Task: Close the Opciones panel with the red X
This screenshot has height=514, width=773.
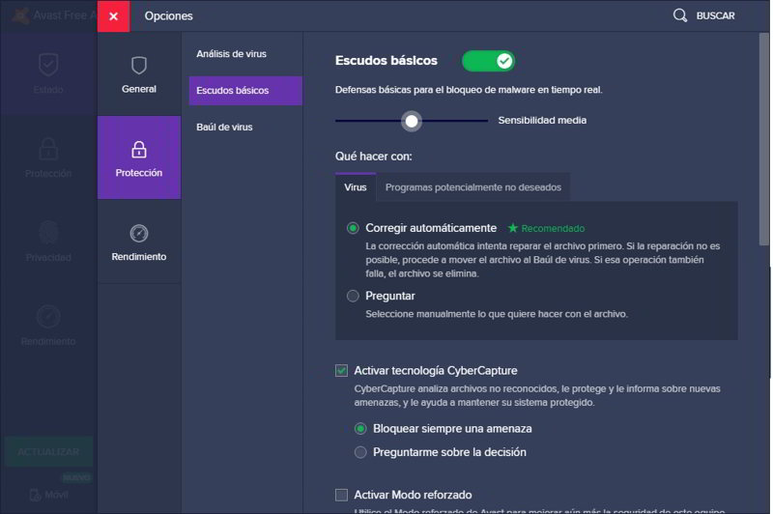Action: pyautogui.click(x=113, y=16)
